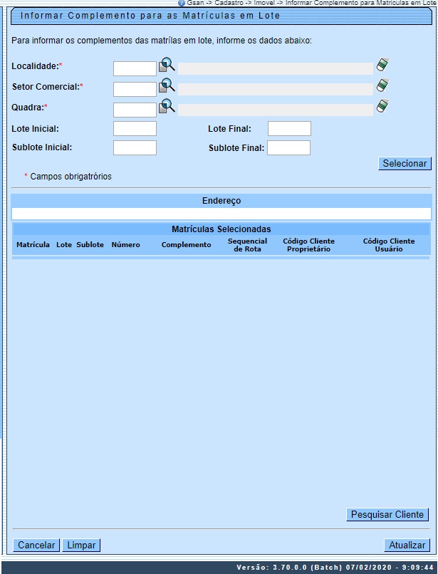This screenshot has width=438, height=574.
Task: Click the Pesquisar Cliente button
Action: [387, 515]
